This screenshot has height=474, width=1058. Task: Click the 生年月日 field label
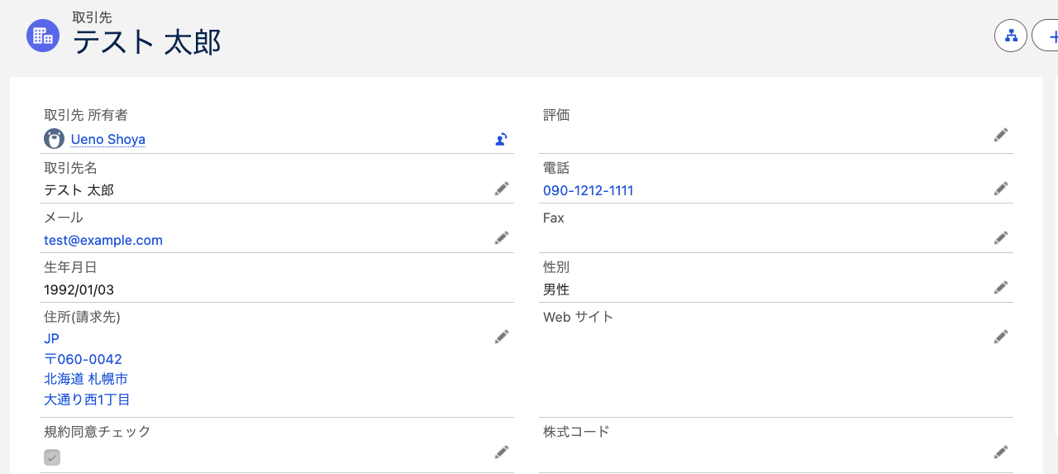pos(70,267)
